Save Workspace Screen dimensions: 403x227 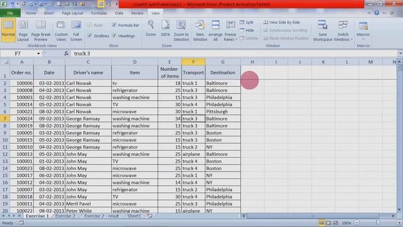click(x=322, y=31)
